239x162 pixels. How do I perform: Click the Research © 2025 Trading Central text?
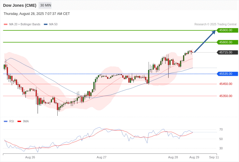click(x=215, y=24)
